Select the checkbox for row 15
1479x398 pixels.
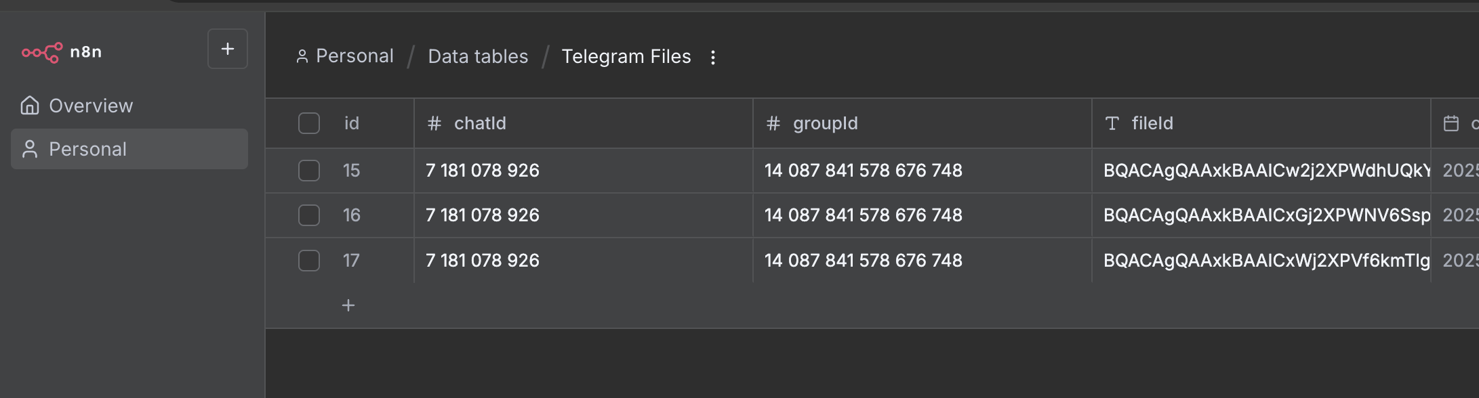tap(309, 171)
